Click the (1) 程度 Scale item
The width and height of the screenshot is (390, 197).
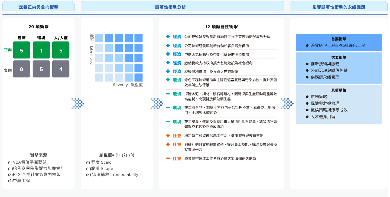pyautogui.click(x=99, y=162)
